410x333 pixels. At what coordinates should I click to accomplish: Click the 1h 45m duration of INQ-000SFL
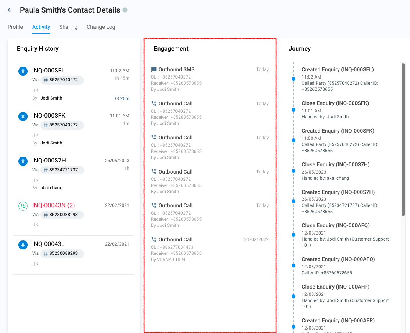pyautogui.click(x=121, y=78)
